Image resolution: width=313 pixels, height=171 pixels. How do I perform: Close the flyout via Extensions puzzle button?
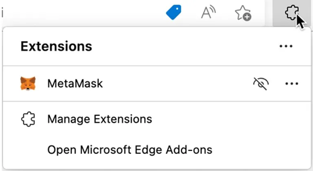[x=292, y=13]
